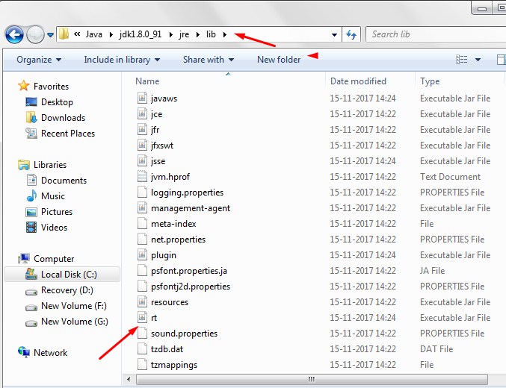This screenshot has width=506, height=388.
Task: Click the Back navigation arrow button
Action: coord(14,34)
